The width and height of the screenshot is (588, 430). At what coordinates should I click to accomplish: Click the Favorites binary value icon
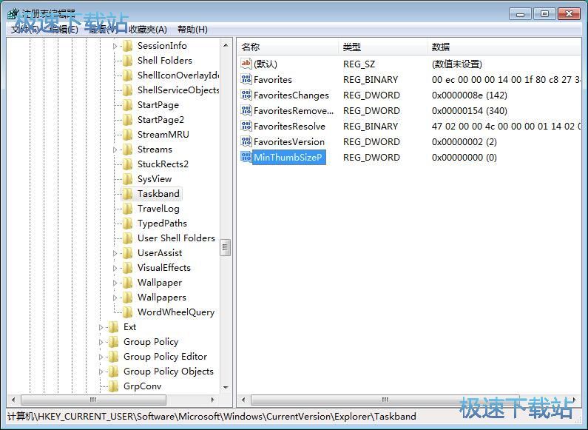(x=246, y=79)
